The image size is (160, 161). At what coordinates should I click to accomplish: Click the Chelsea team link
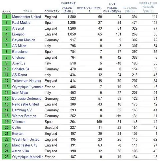pyautogui.click(x=18, y=57)
